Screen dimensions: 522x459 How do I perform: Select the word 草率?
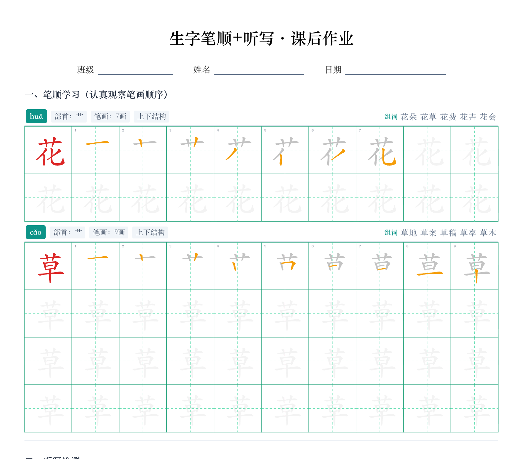click(468, 233)
